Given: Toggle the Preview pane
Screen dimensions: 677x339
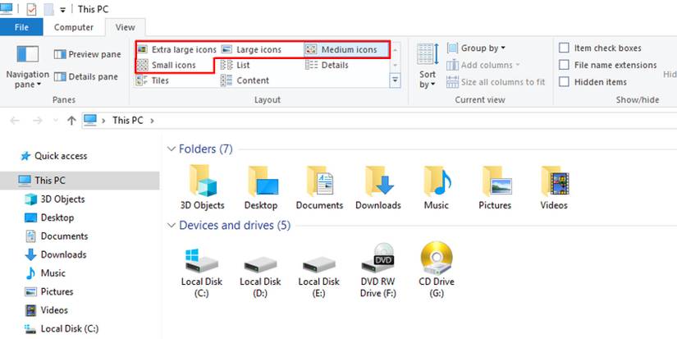Looking at the screenshot, I should coord(88,54).
